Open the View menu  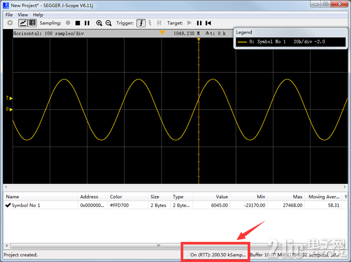coord(23,15)
